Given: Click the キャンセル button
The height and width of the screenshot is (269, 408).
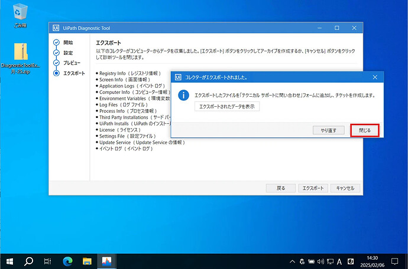Looking at the screenshot, I should tap(345, 188).
